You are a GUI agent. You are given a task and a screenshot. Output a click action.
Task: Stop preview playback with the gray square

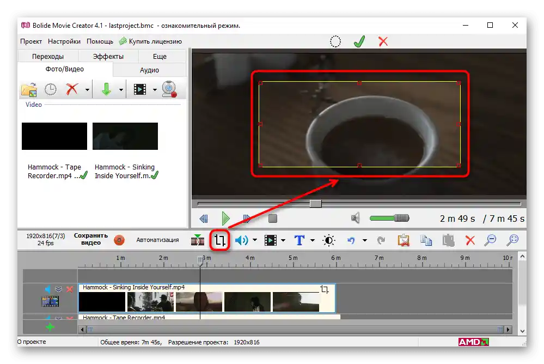[x=273, y=219]
